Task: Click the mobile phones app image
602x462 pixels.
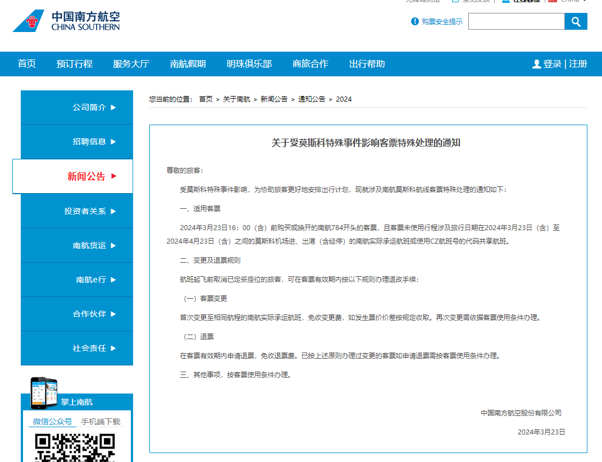Action: click(x=44, y=392)
